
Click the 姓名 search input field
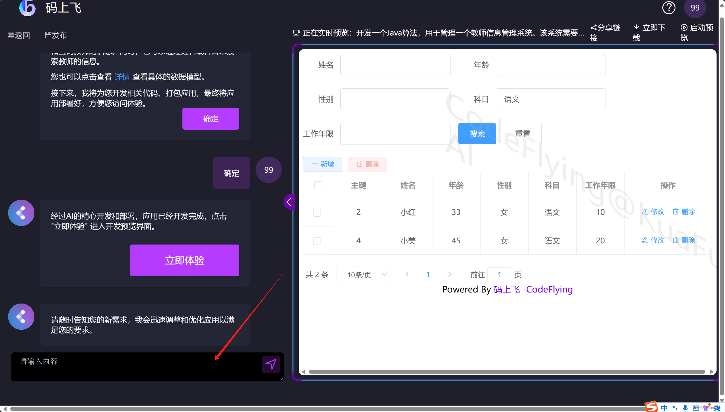pyautogui.click(x=395, y=65)
